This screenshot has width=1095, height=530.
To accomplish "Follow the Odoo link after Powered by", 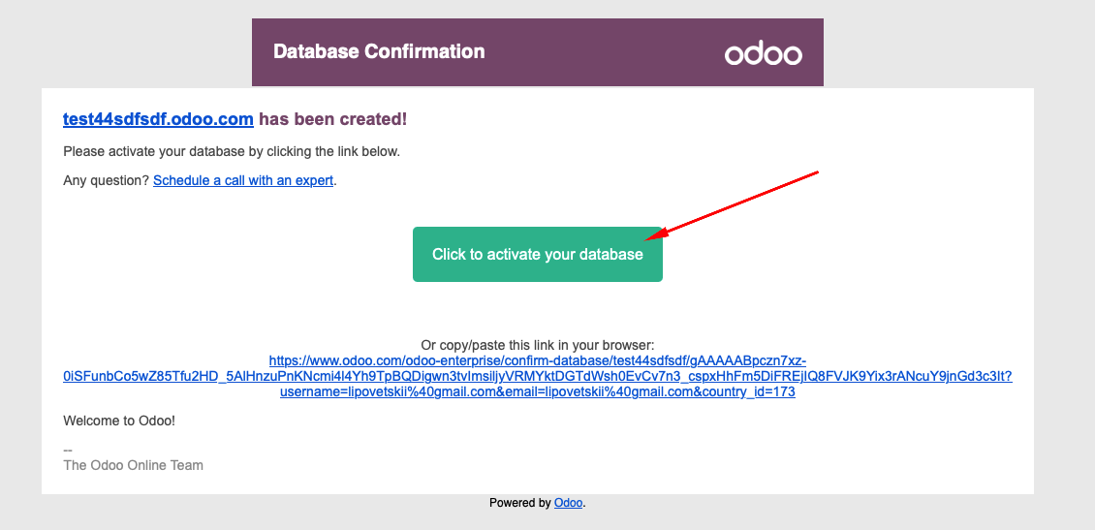I will [568, 503].
